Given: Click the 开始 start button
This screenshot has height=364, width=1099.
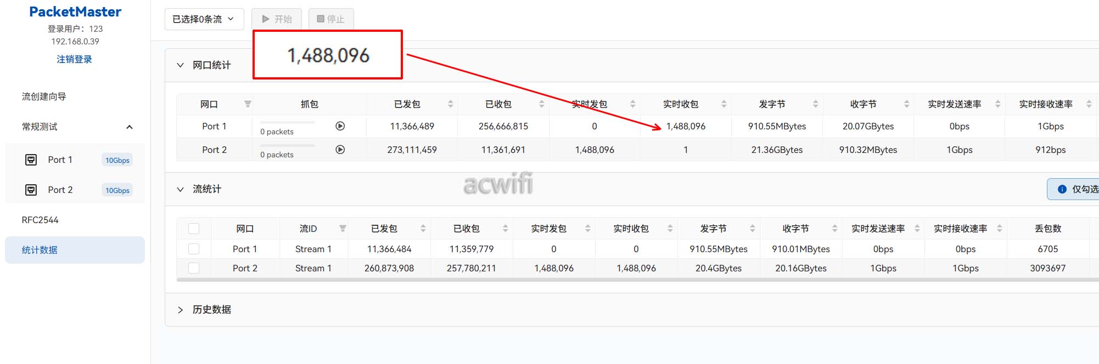Looking at the screenshot, I should pyautogui.click(x=277, y=19).
